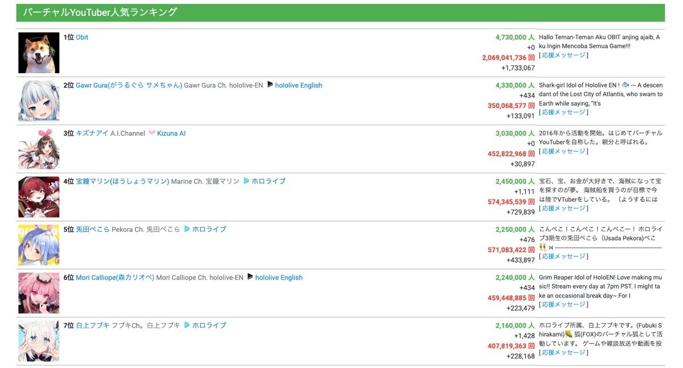
Task: Select view count 459,448,885 回
Action: coord(511,298)
